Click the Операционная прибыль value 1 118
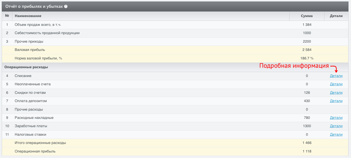Image resolution: width=351 pixels, height=158 pixels. 307,151
